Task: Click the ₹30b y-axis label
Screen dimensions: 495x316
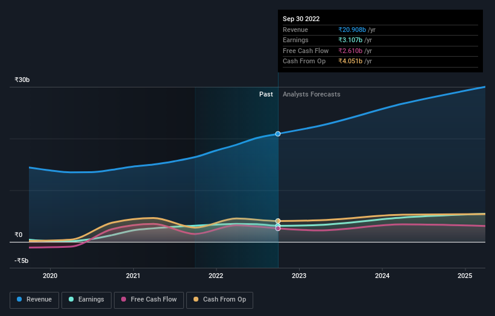Action: [x=22, y=80]
